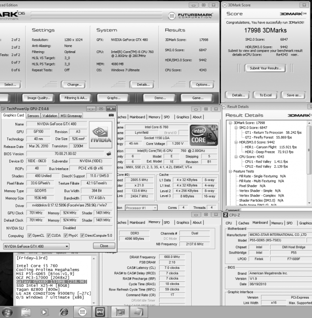Viewport: 312px width, 318px height.
Task: Collapse the SM2.0 Score: 6847 node
Action: [x=236, y=128]
